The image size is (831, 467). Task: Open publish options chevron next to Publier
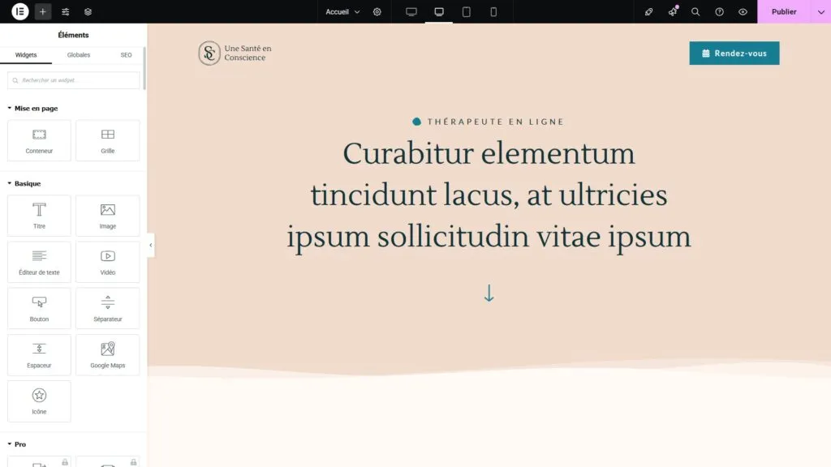point(819,12)
